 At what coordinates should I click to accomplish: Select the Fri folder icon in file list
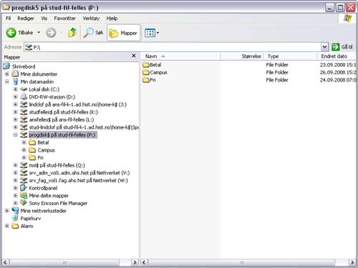145,80
